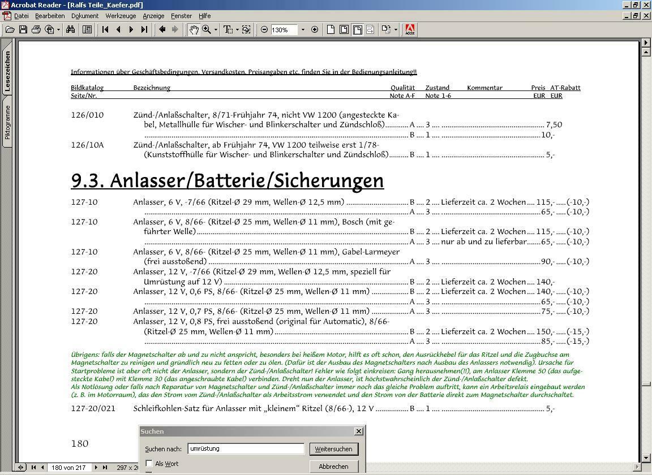Click the Previous View back arrow
Viewport: 652px width, 475px height.
tap(162, 29)
